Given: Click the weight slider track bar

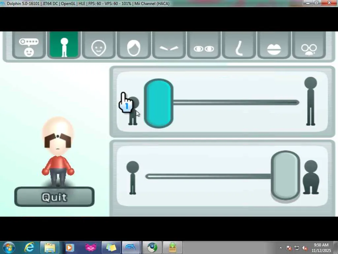Looking at the screenshot, I should (208, 177).
